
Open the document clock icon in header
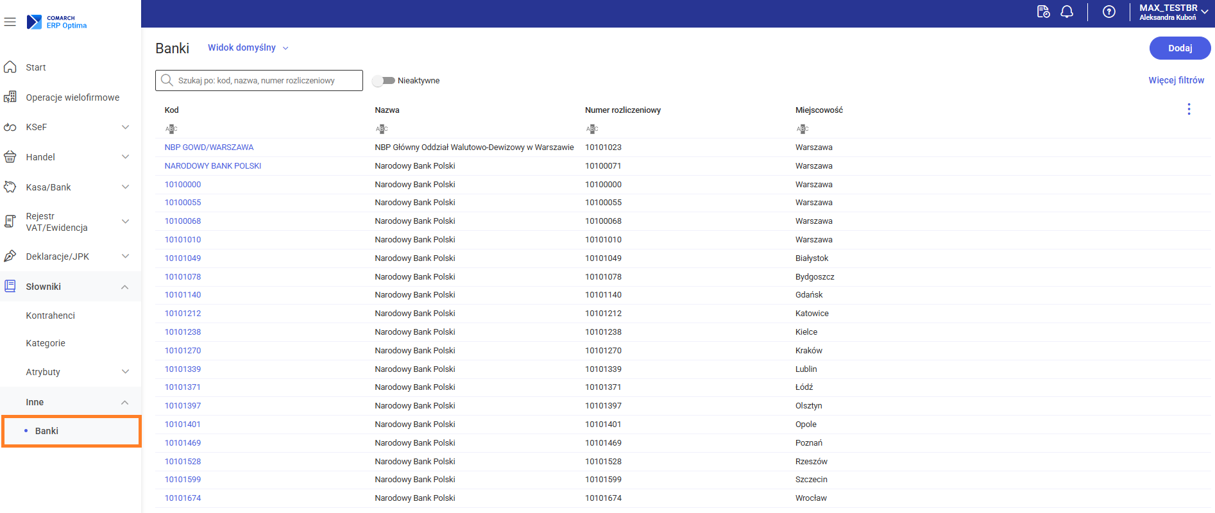pyautogui.click(x=1044, y=12)
